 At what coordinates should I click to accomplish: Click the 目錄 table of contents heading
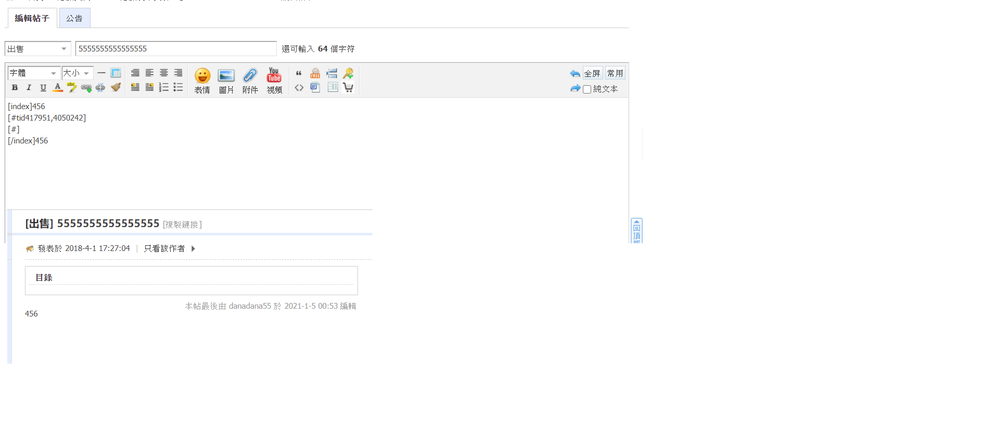[44, 278]
